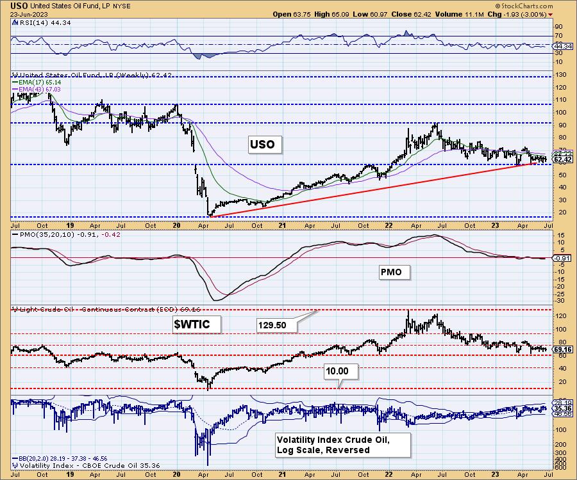Viewport: 577px width, 480px height.
Task: Click the USO ticker symbol in the header
Action: [x=19, y=6]
